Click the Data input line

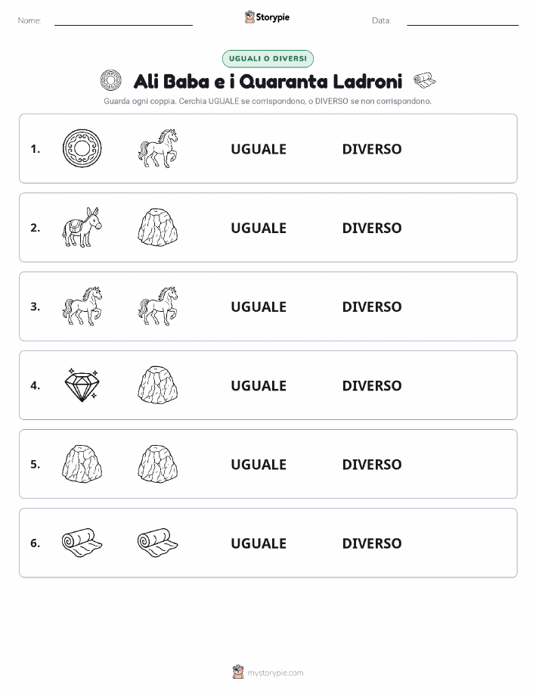[463, 21]
